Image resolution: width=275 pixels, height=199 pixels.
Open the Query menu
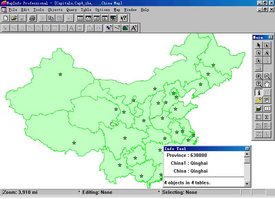(71, 10)
